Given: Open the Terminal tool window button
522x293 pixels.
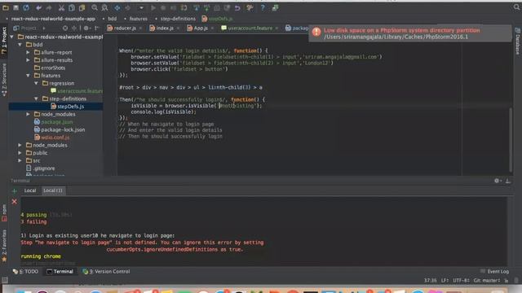Looking at the screenshot, I should (x=60, y=272).
